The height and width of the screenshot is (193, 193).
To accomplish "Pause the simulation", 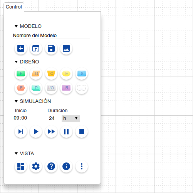I will pyautogui.click(x=66, y=132).
